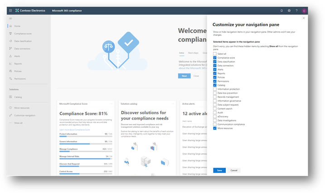Open the app launcher waffle icon
This screenshot has height=193, width=325.
coord(10,10)
